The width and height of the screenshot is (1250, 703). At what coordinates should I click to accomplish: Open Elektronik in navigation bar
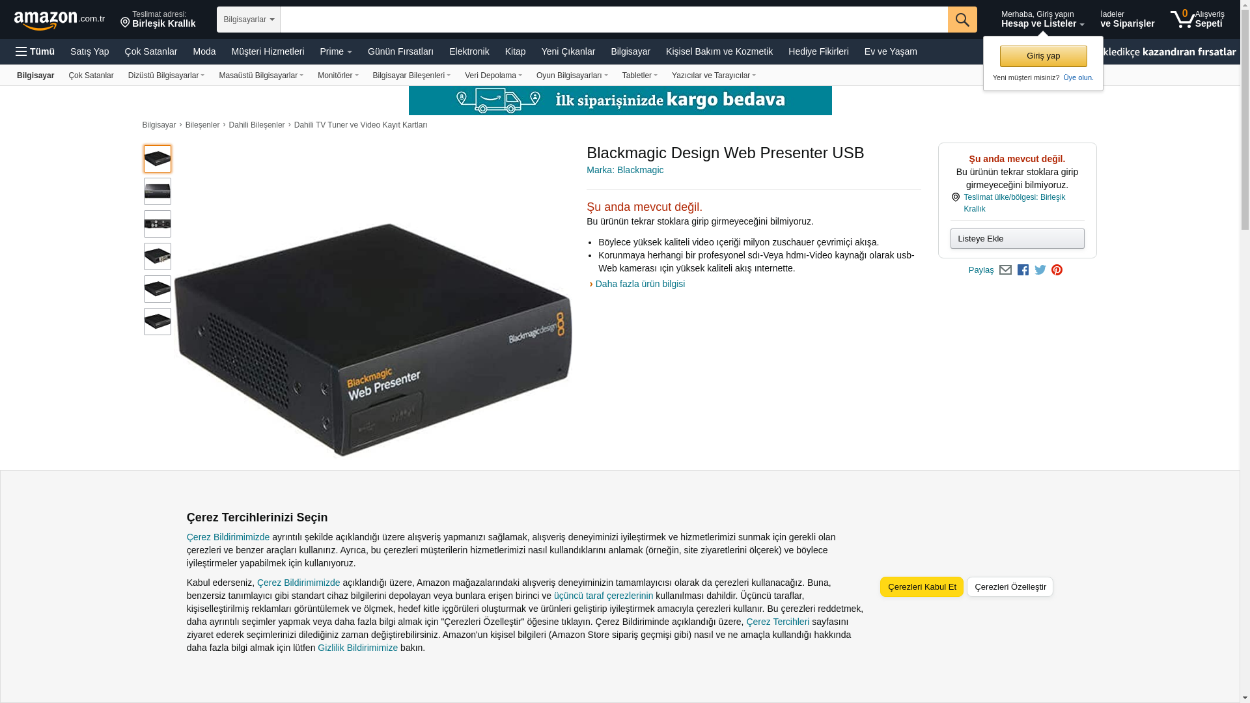click(x=469, y=51)
